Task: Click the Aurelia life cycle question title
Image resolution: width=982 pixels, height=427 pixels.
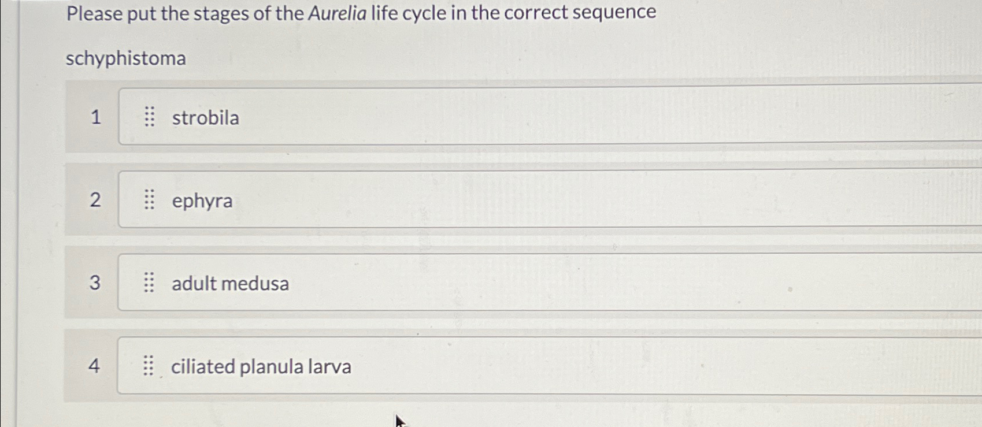Action: (360, 13)
